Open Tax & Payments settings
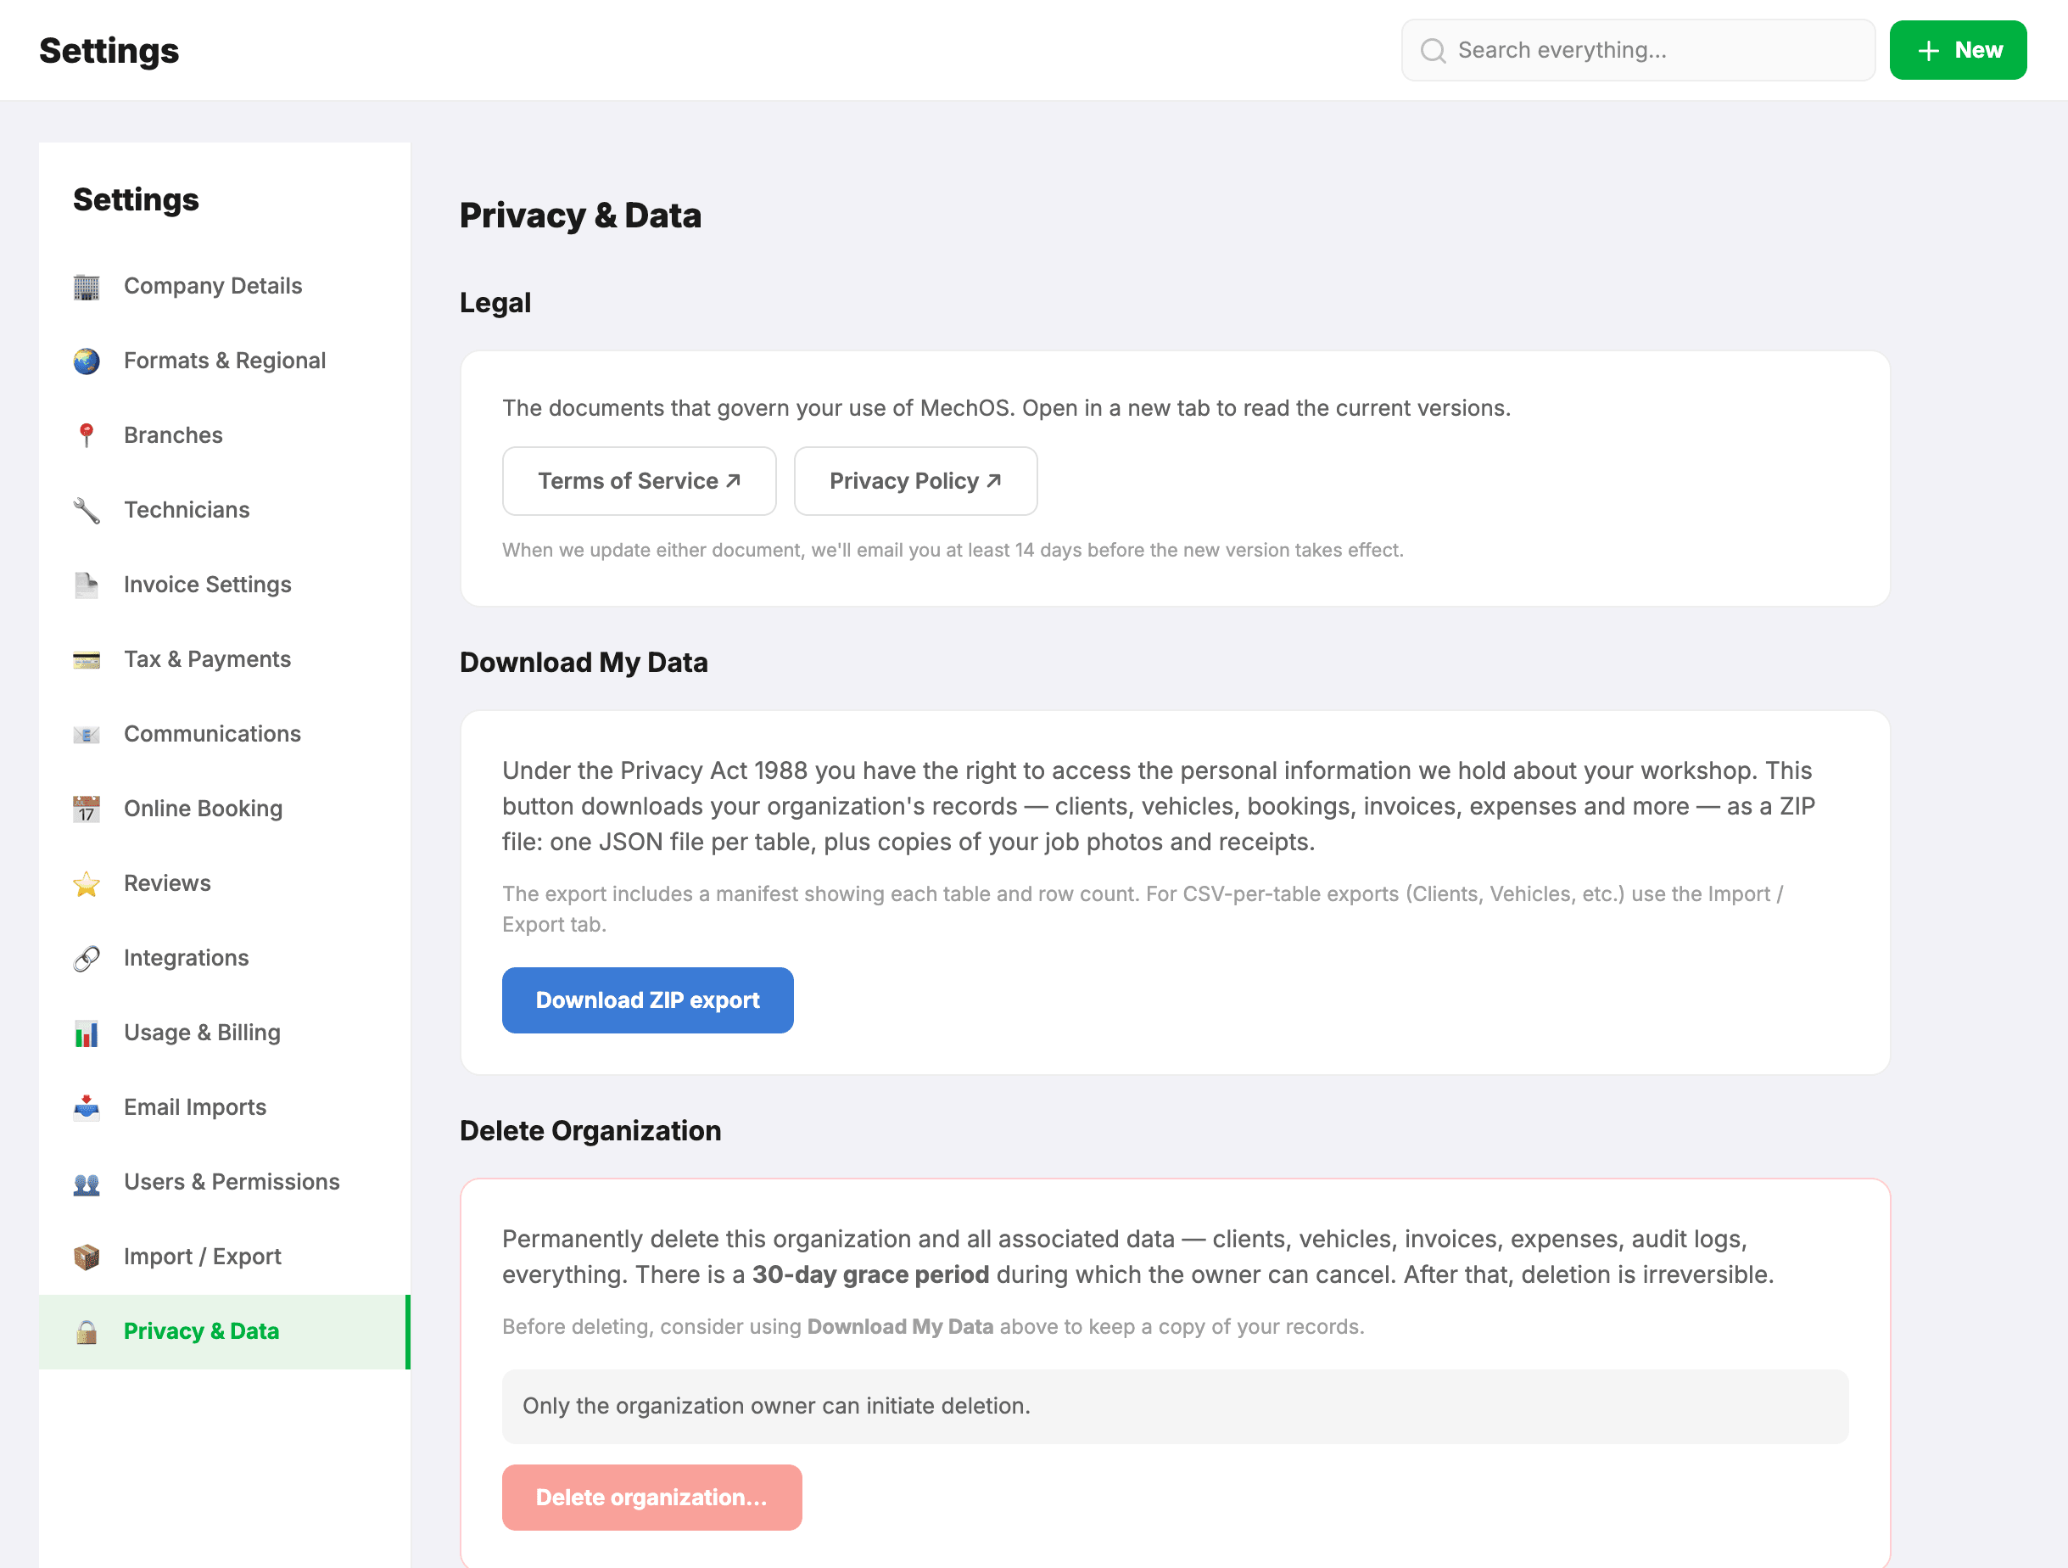Screen dimensions: 2068x1568 (x=225, y=660)
